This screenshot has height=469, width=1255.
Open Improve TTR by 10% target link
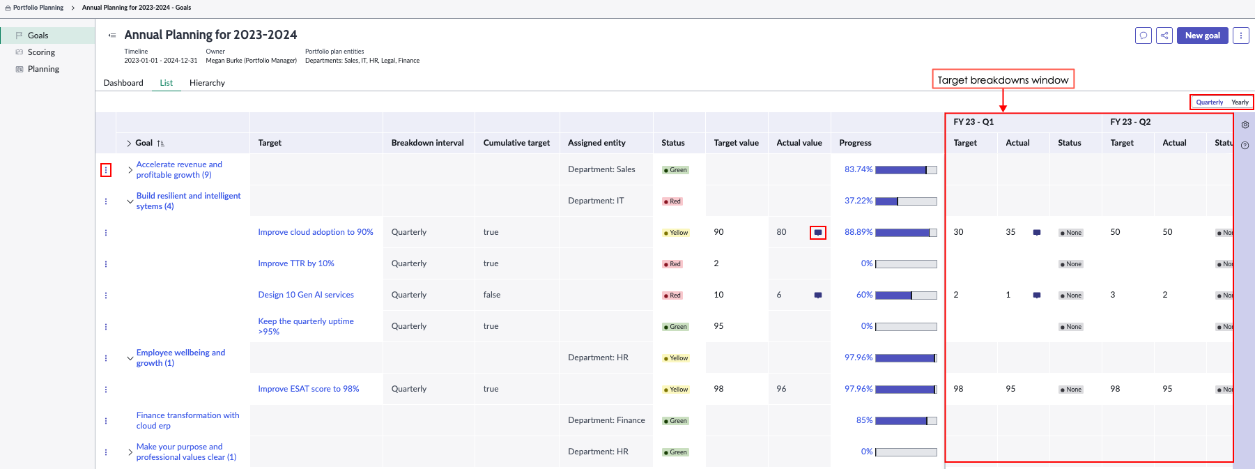click(296, 263)
